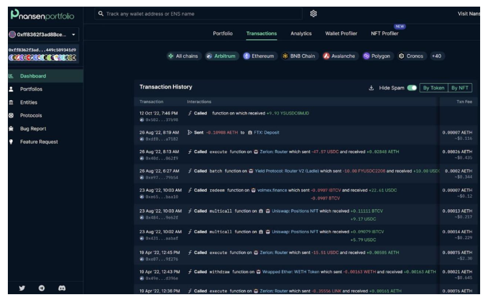Open settings gear icon
491x296 pixels.
pyautogui.click(x=313, y=14)
